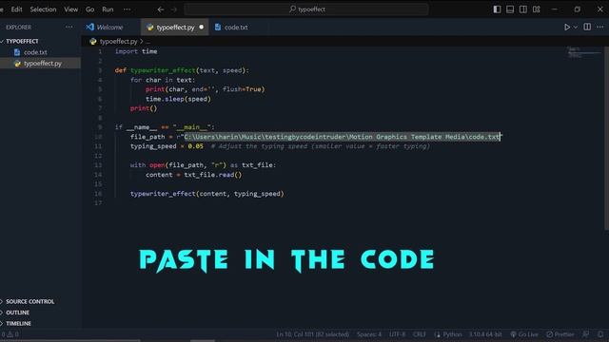Select typoeffect.py in the Explorer
Viewport: 609px width, 342px height.
43,64
